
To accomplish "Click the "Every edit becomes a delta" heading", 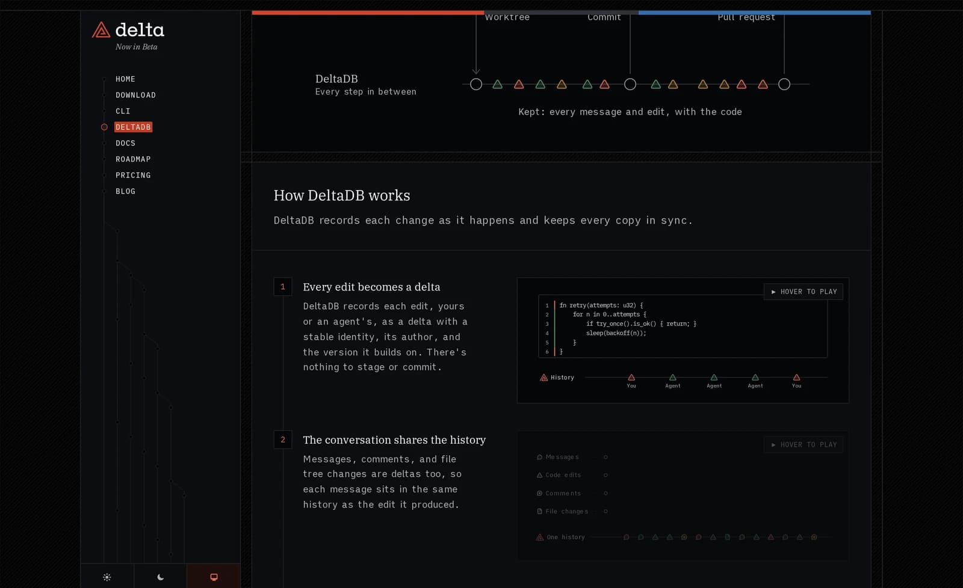I will (x=371, y=287).
